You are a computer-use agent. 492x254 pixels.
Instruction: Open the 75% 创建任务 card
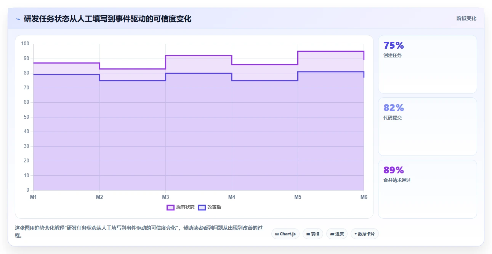(428, 64)
